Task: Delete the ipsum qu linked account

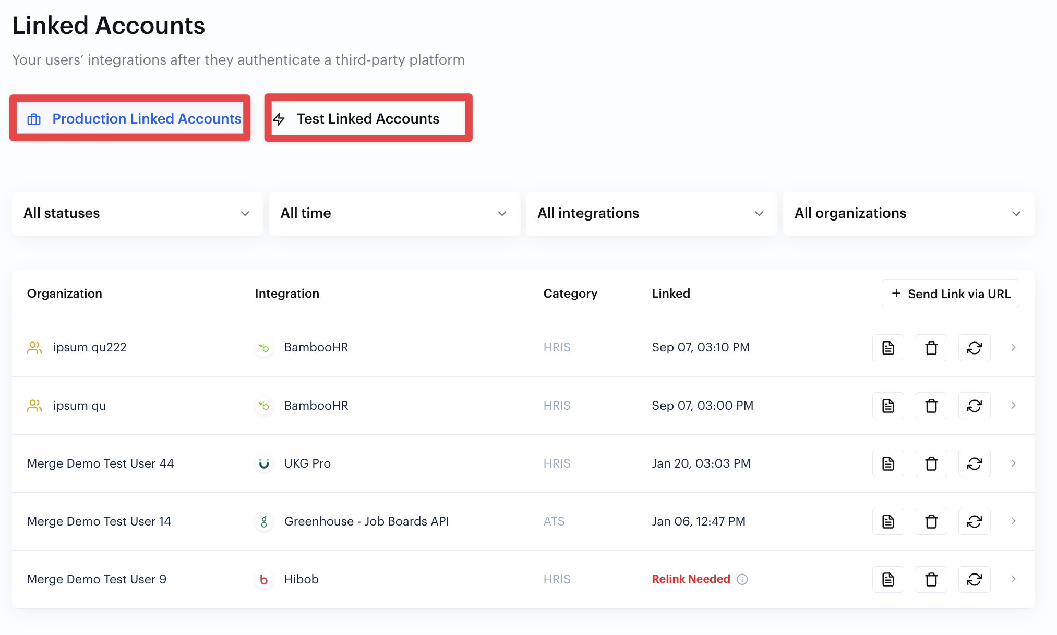Action: point(931,406)
